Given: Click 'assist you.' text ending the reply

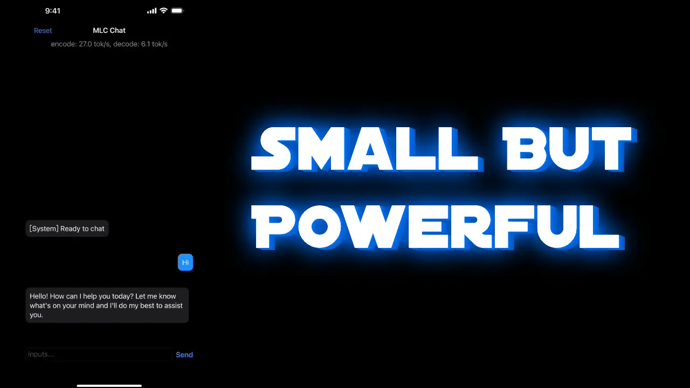Looking at the screenshot, I should 162,310.
